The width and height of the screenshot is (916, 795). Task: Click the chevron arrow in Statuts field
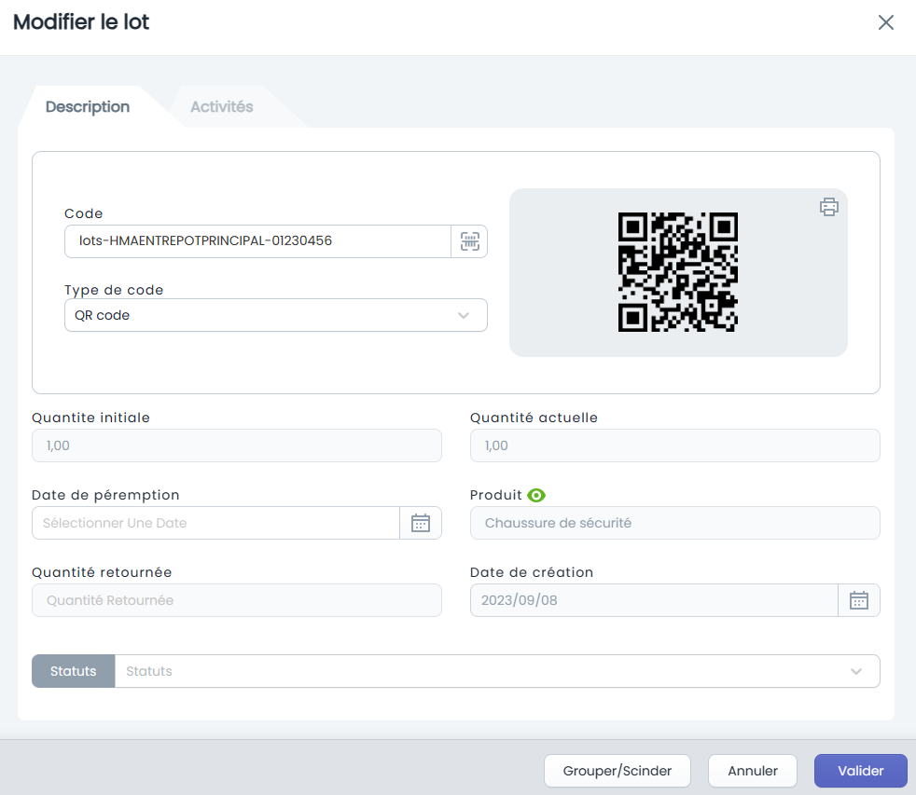click(x=855, y=671)
